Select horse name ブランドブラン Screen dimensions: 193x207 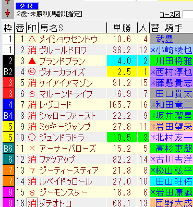62,61
